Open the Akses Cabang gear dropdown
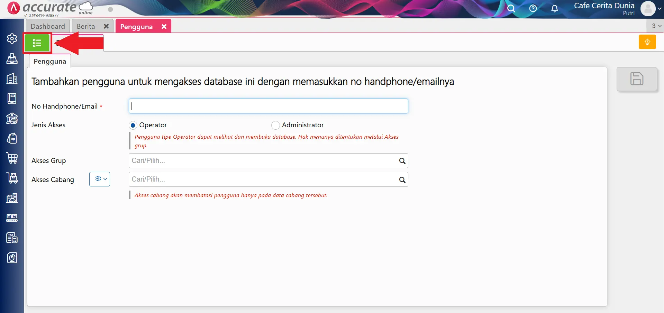Image resolution: width=664 pixels, height=313 pixels. [x=100, y=179]
